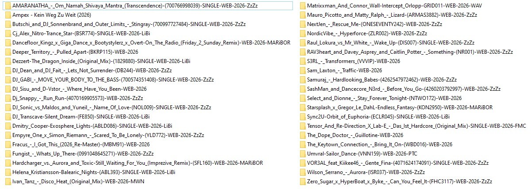
Task: Click folder icon for SashMan Before_You_Go
Action: 302,89
